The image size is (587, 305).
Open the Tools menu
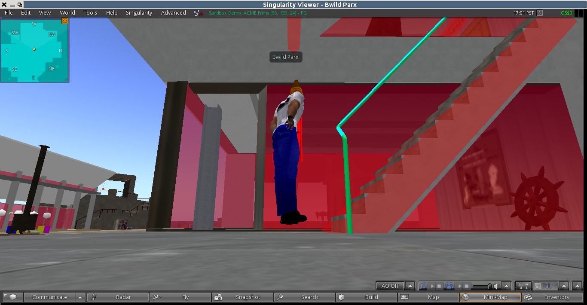tap(90, 12)
